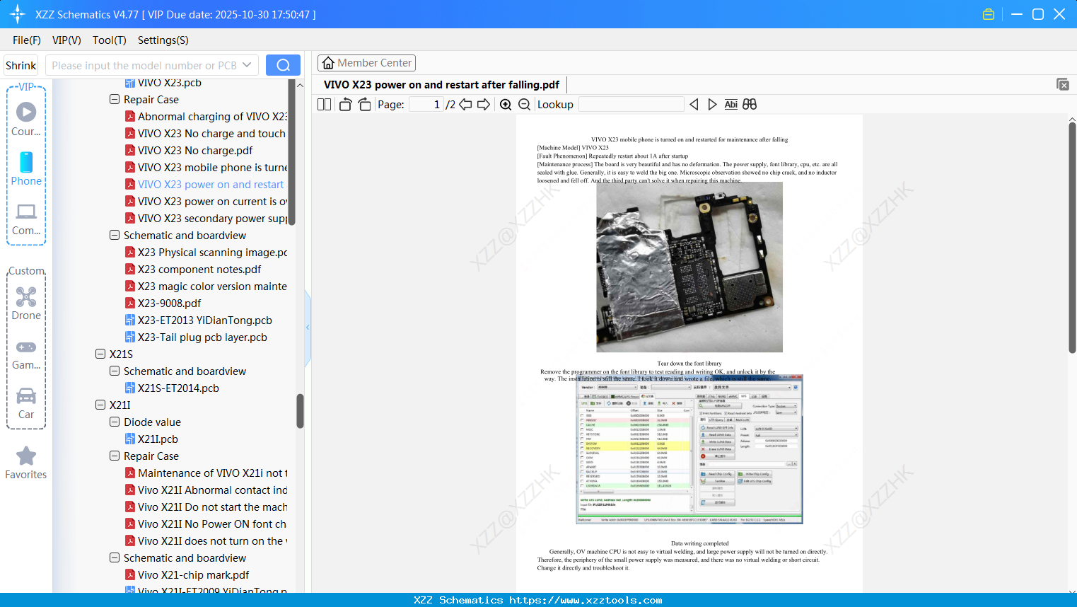Click the XZZ Schematics app logo

click(x=18, y=14)
